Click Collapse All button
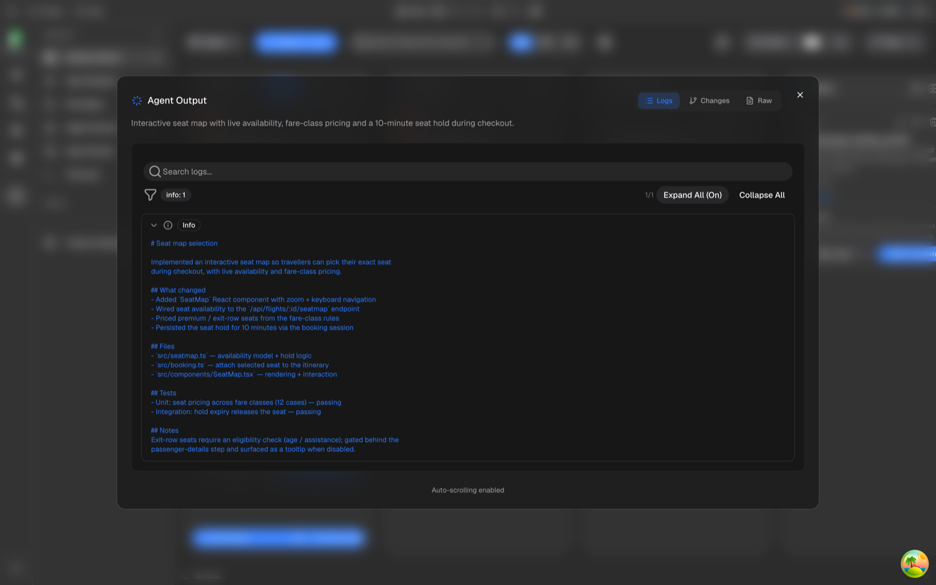Screen dimensions: 936x585 (762, 195)
